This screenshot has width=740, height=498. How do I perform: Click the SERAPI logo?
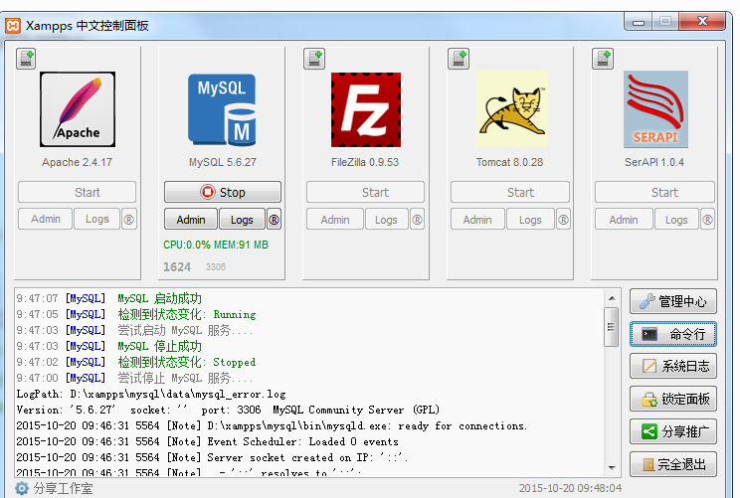tap(655, 109)
